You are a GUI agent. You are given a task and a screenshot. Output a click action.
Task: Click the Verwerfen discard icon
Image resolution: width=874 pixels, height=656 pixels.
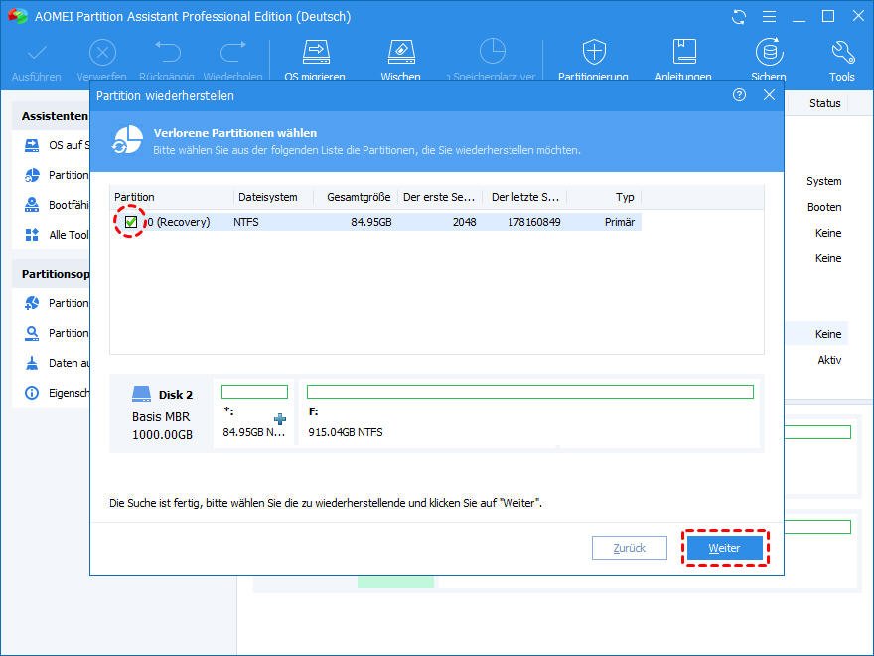tap(102, 53)
